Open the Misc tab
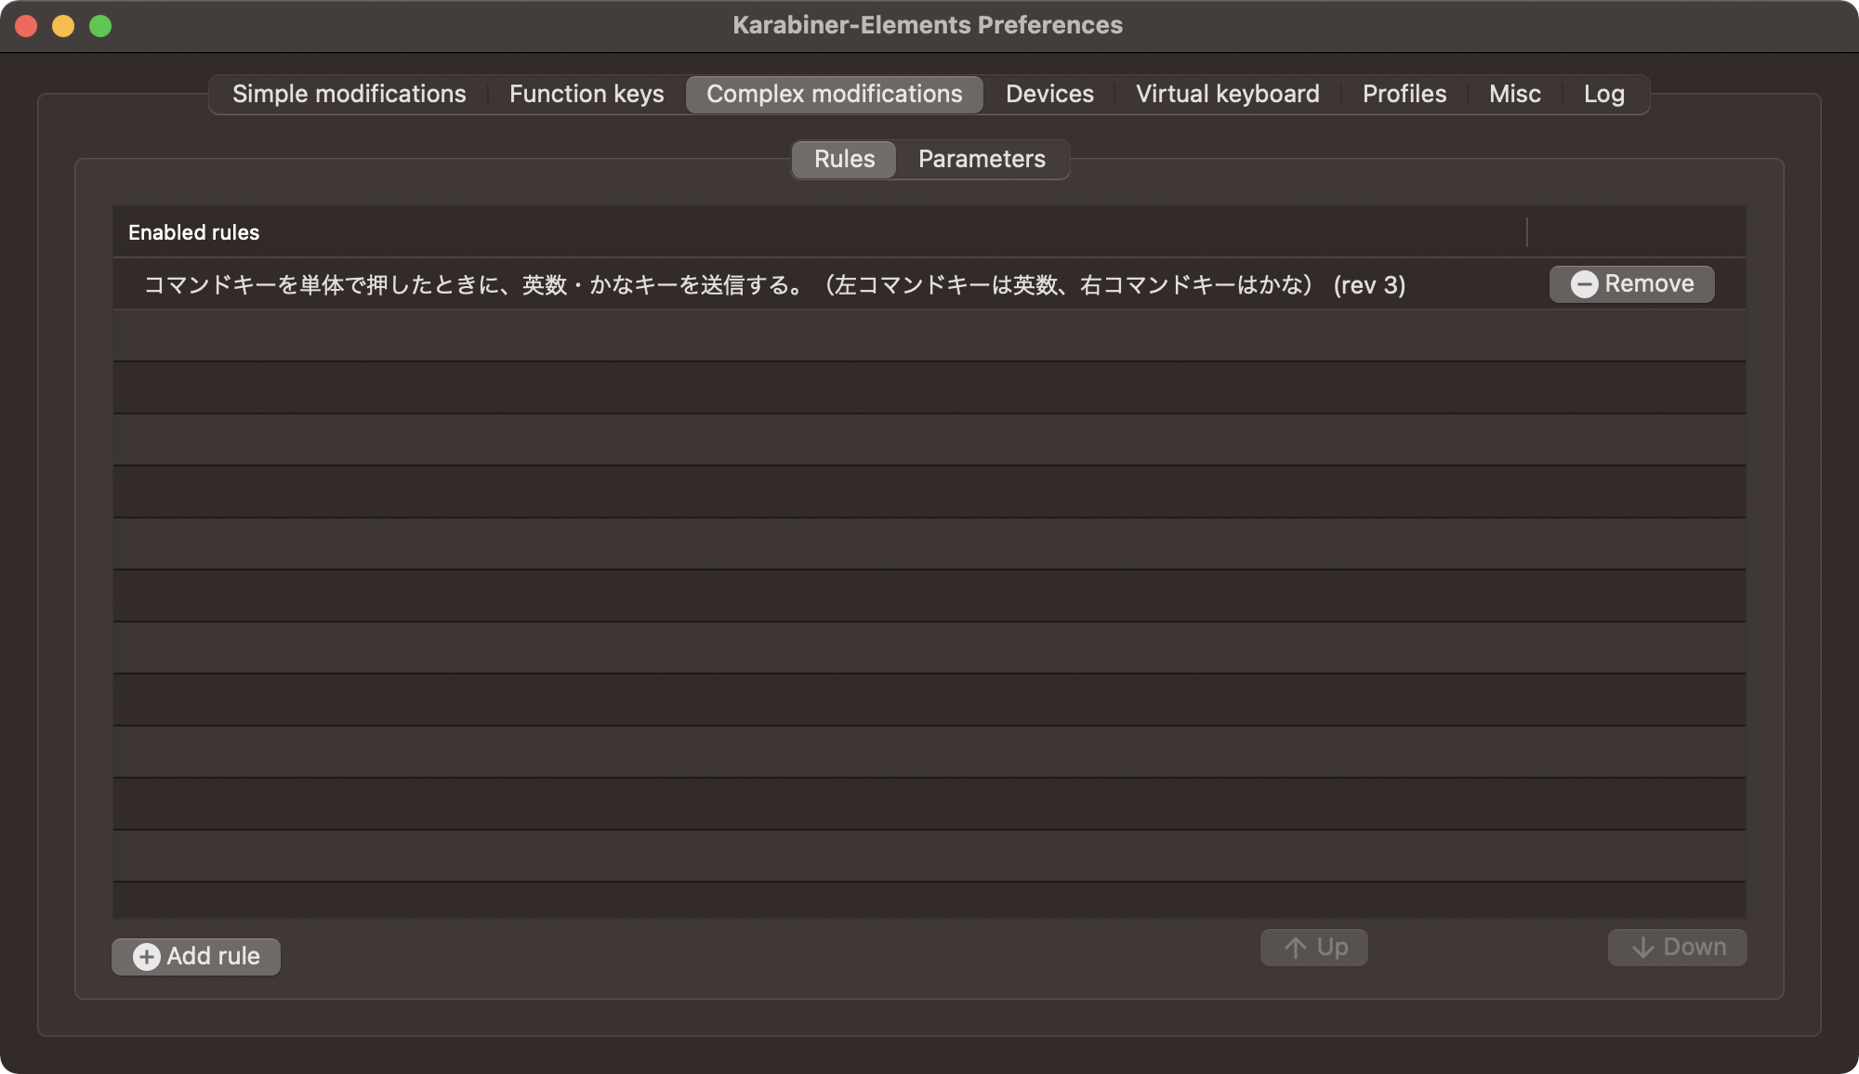This screenshot has width=1859, height=1074. 1514,93
